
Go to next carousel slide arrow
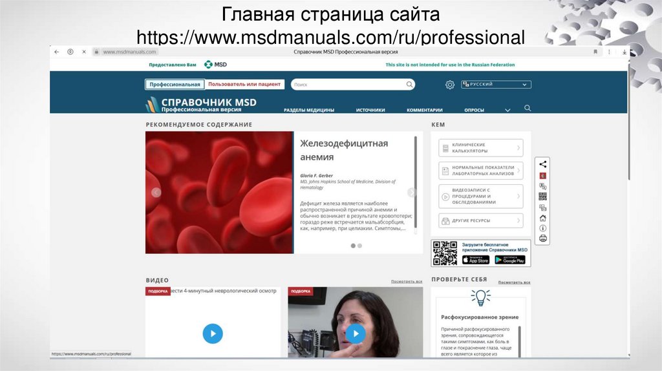click(412, 193)
